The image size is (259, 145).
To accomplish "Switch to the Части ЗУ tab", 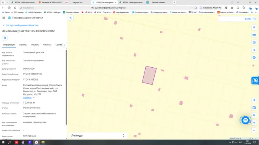I will tap(47, 45).
